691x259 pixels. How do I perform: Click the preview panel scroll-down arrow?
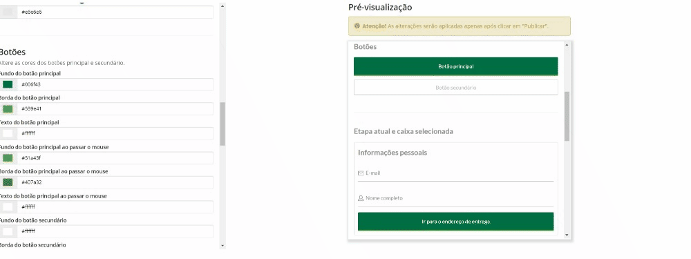coord(567,236)
